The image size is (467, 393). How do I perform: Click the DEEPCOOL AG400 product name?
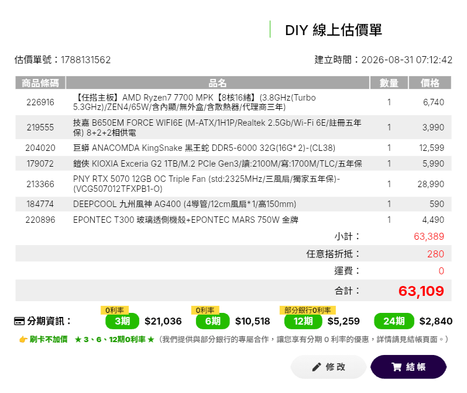[185, 204]
